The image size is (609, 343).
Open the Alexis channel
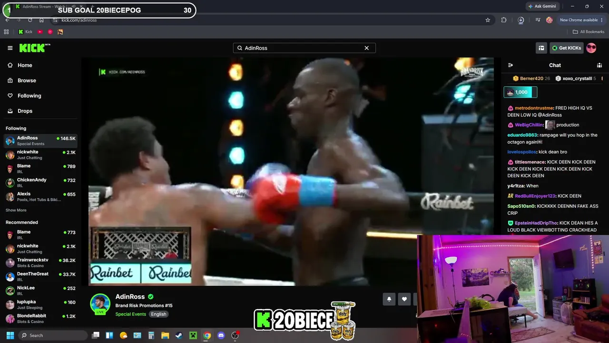40,196
